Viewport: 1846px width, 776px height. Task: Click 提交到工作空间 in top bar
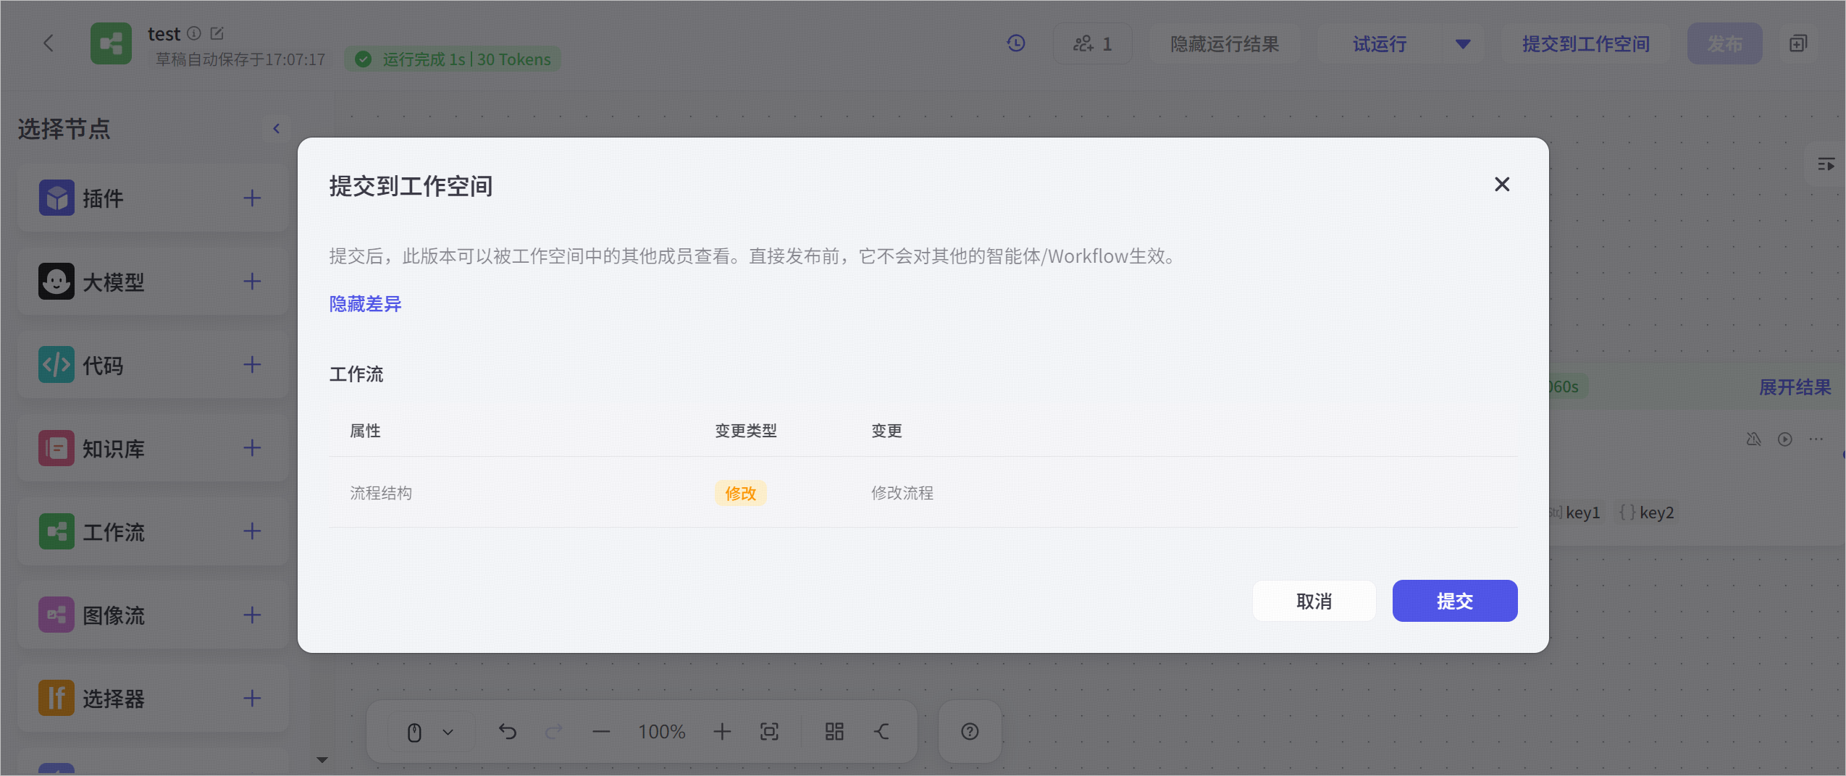click(x=1585, y=43)
